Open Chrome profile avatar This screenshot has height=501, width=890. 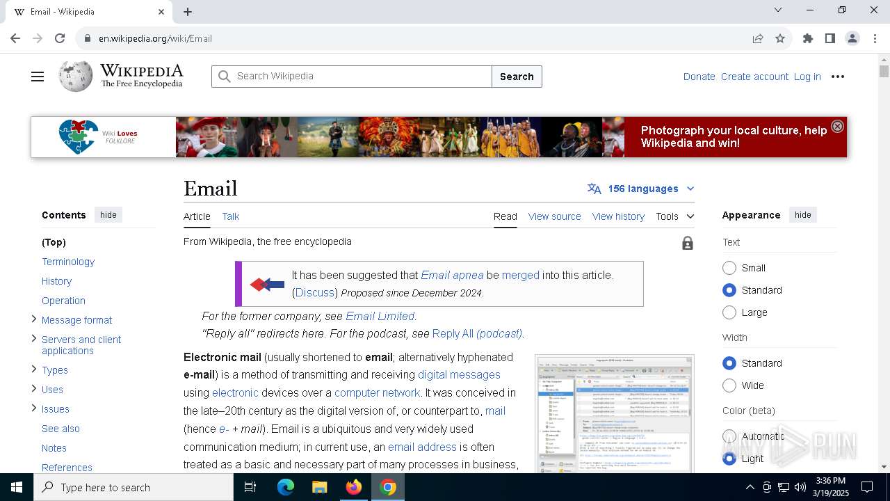pos(852,38)
